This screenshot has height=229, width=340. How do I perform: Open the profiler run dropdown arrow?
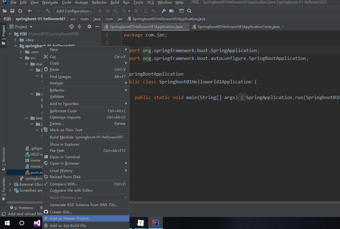point(129,11)
